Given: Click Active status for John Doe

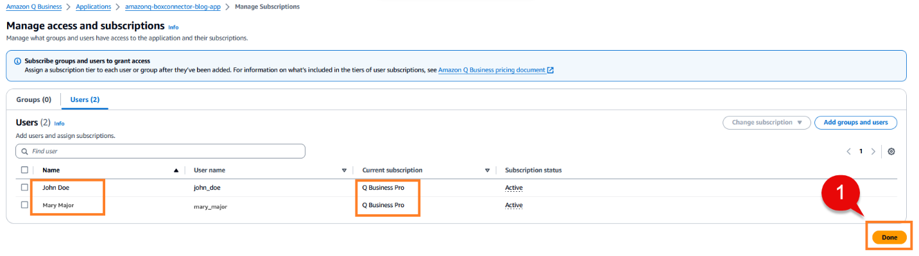Looking at the screenshot, I should click(x=513, y=188).
